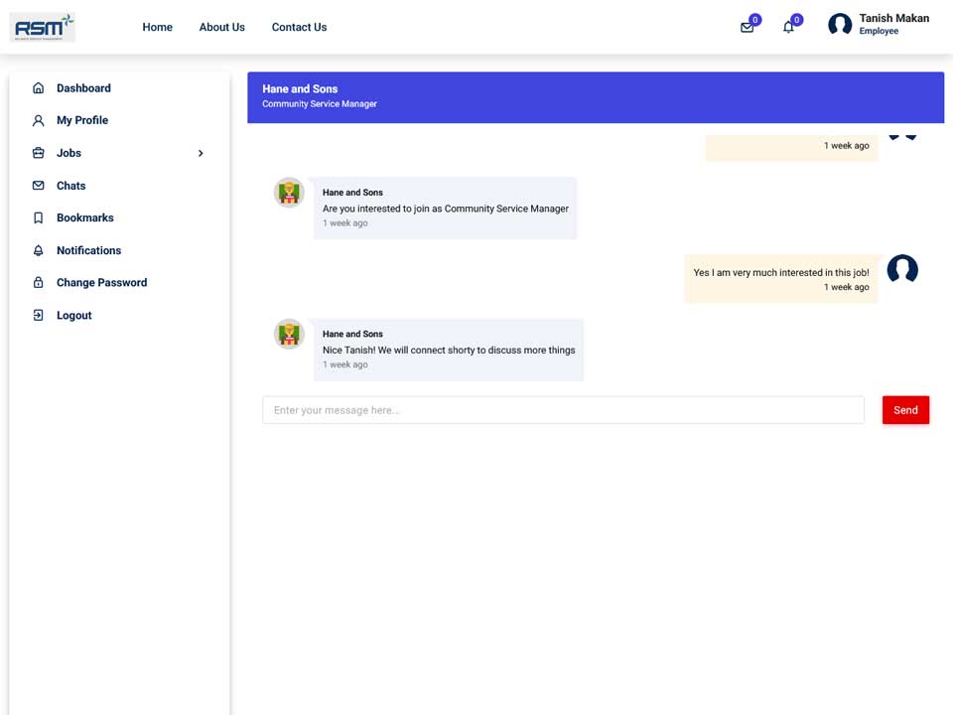Click the RSM logo
This screenshot has width=953, height=715.
point(43,28)
